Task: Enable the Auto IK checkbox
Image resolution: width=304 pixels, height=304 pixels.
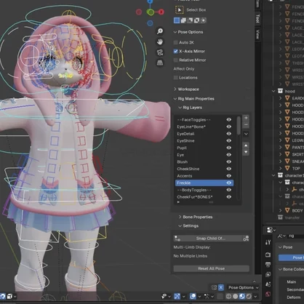Action: coord(176,42)
